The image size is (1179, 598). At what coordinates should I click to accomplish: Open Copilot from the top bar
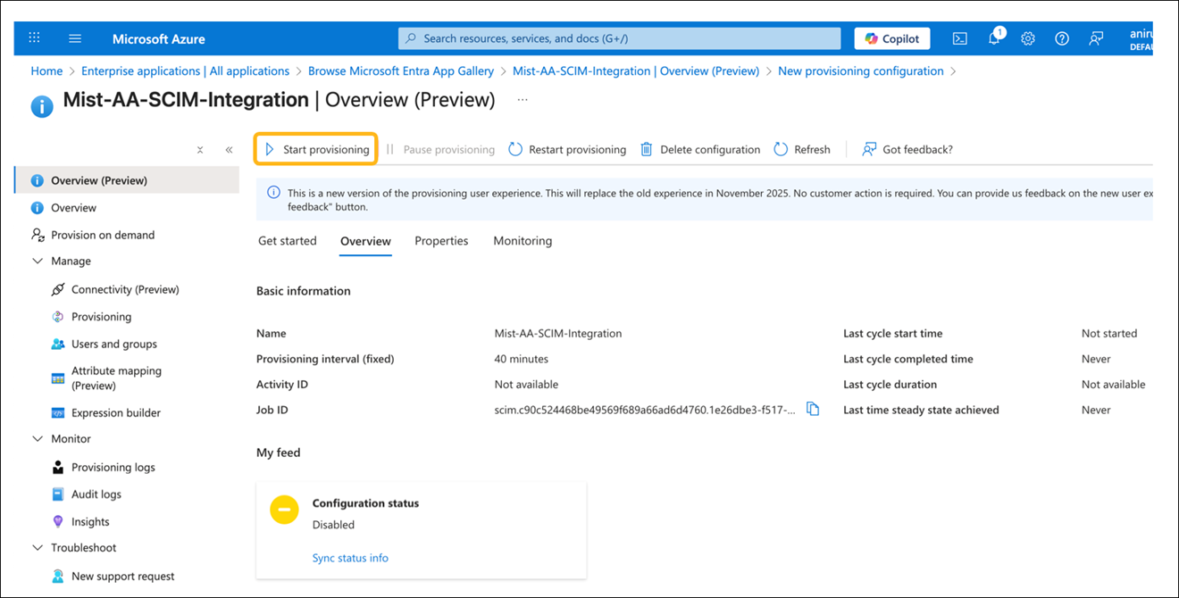coord(891,37)
